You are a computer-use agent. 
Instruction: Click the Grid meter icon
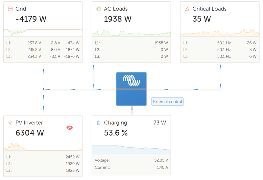click(10, 9)
